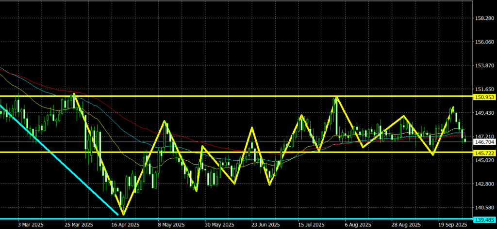The width and height of the screenshot is (497, 229).
Task: Click the zigzag peak touching the 150.953 line in late July
Action: (336, 97)
